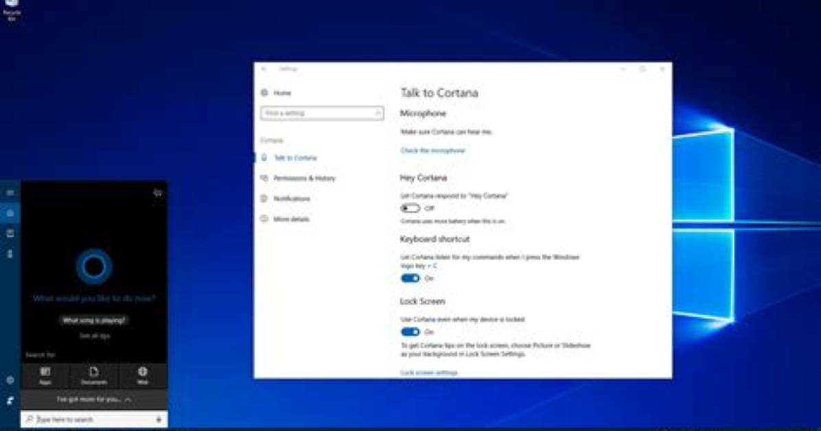
Task: Turn off the Keyboard shortcut toggle
Action: [410, 278]
